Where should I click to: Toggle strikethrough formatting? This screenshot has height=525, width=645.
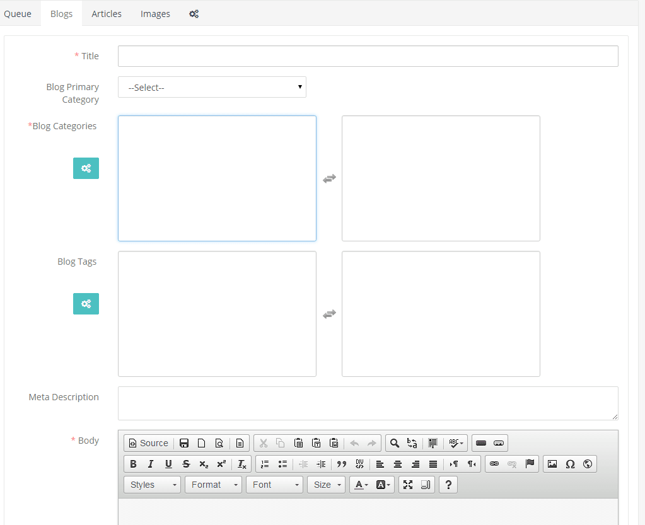coord(186,464)
